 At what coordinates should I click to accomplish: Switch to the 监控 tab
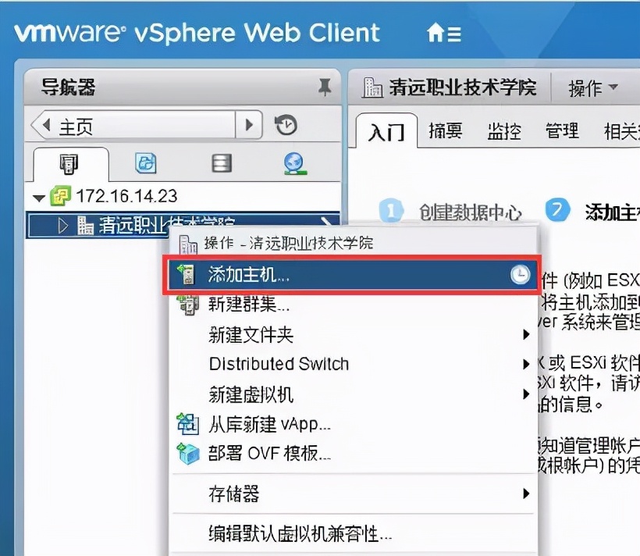pyautogui.click(x=503, y=131)
